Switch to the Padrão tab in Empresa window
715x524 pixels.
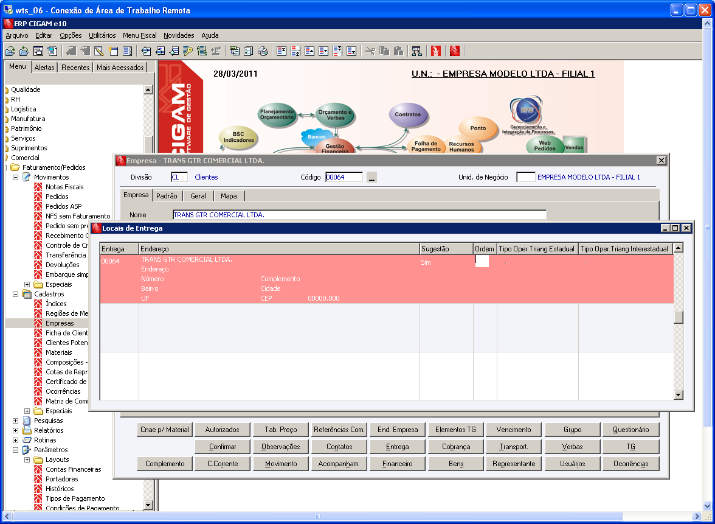(x=167, y=196)
